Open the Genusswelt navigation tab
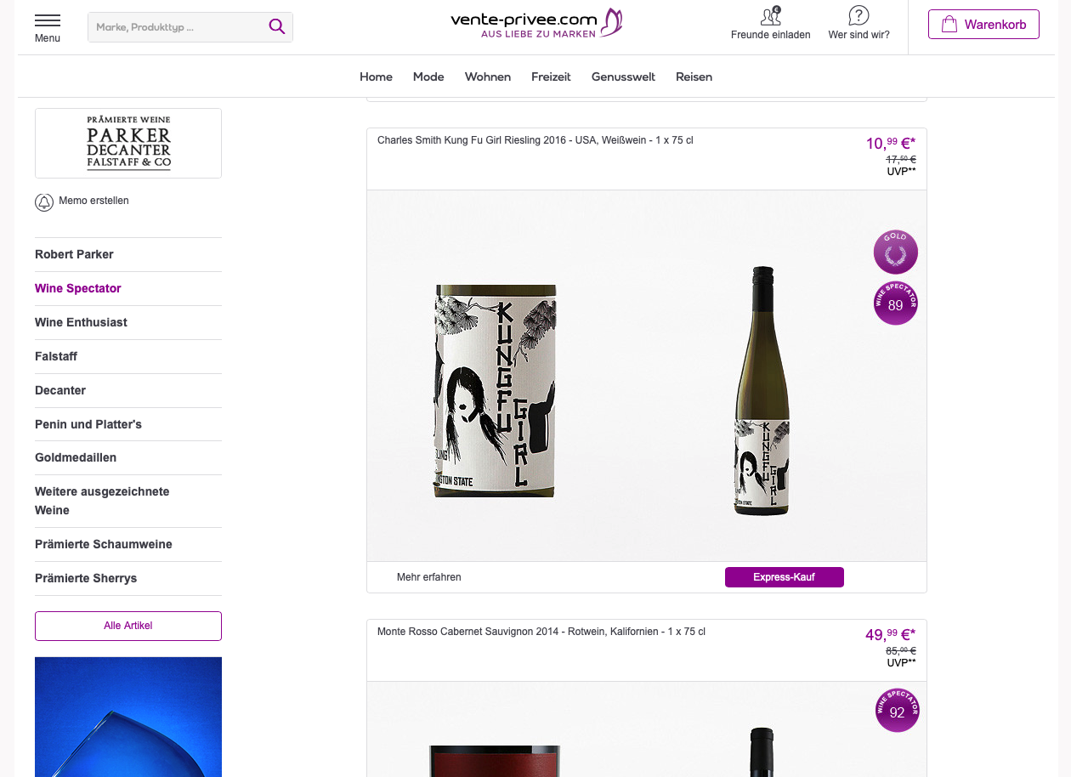The height and width of the screenshot is (777, 1071). click(623, 77)
